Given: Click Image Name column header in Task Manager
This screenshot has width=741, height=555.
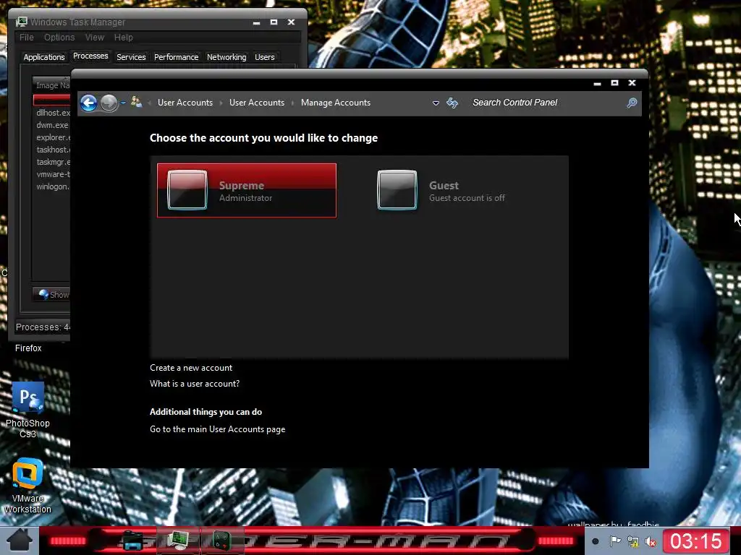Looking at the screenshot, I should click(51, 85).
